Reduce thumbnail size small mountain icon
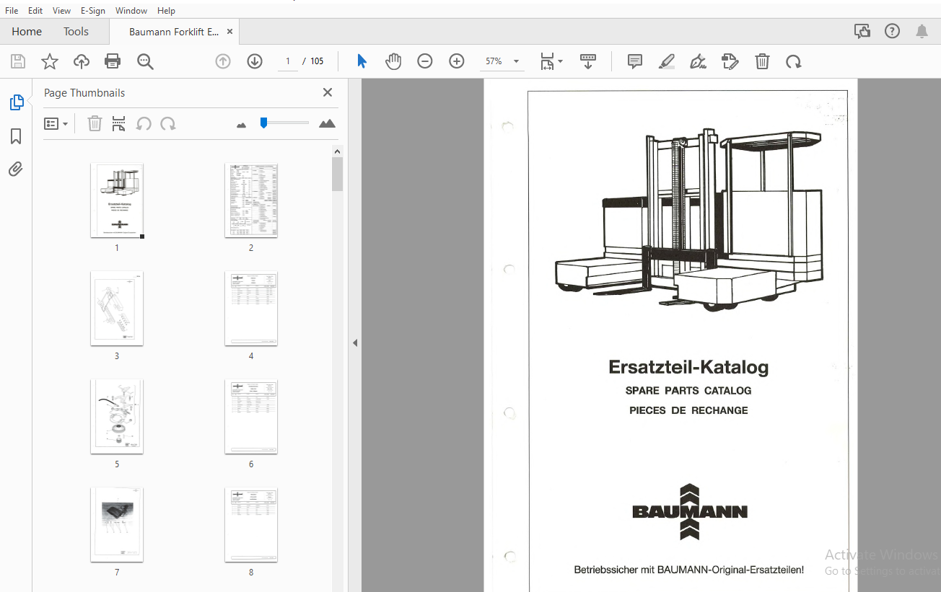The image size is (941, 592). point(242,125)
